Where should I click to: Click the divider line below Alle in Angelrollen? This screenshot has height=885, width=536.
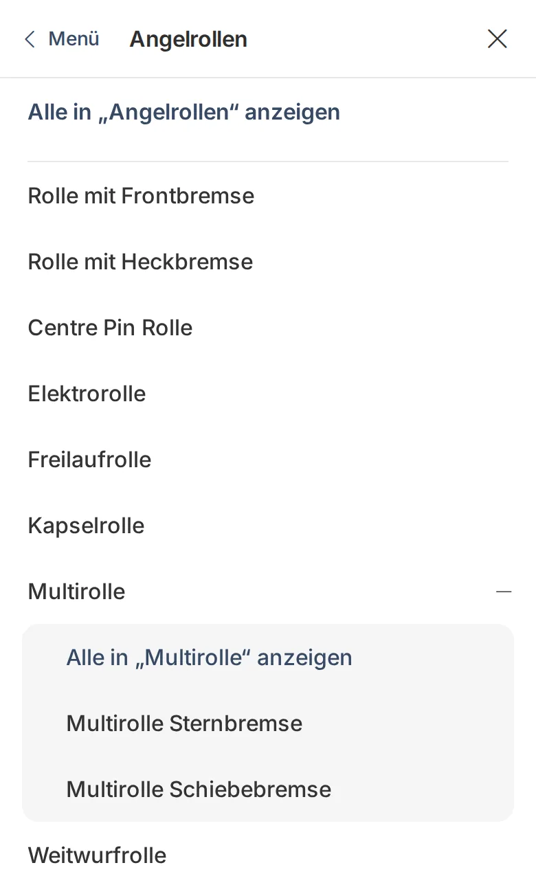268,161
